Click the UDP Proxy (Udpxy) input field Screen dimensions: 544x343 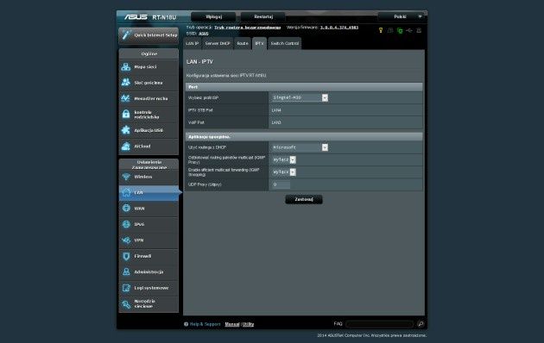(x=281, y=184)
